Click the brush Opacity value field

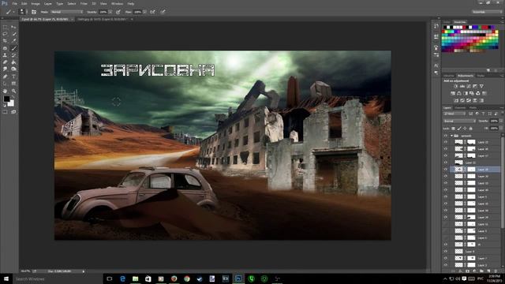pyautogui.click(x=103, y=12)
